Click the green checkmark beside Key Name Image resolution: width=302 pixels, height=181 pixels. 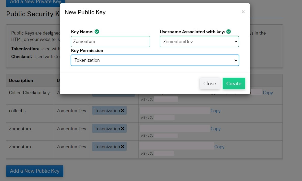pyautogui.click(x=97, y=31)
